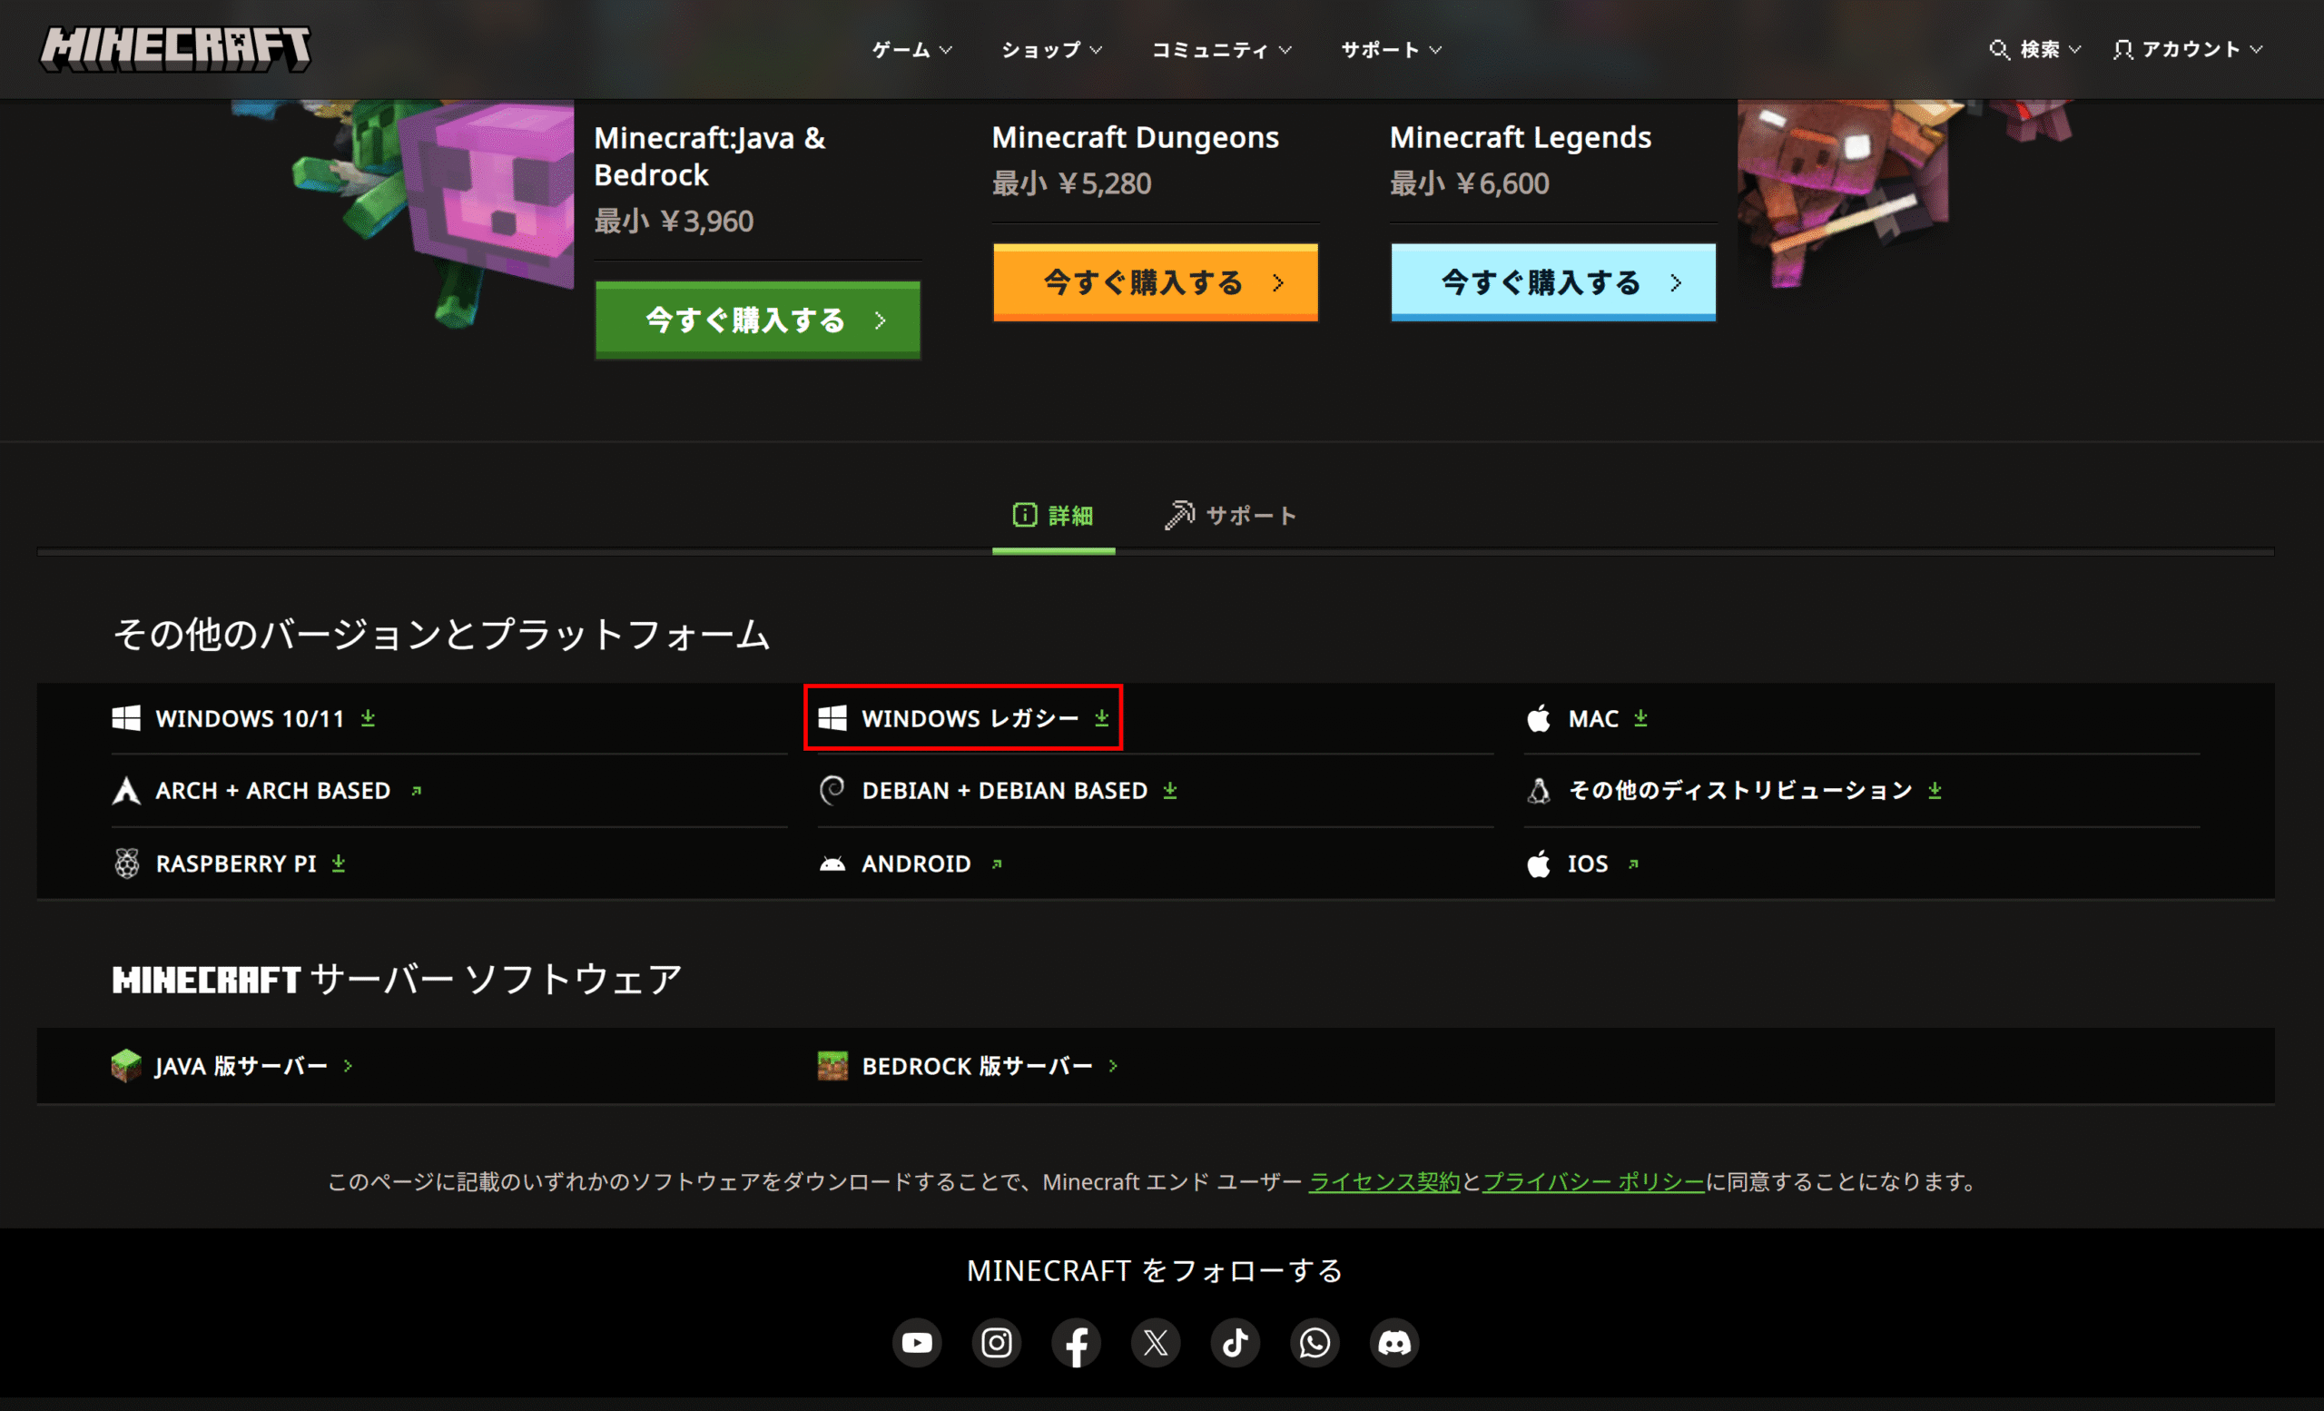
Task: Open the WhatsApp social icon
Action: (x=1315, y=1342)
